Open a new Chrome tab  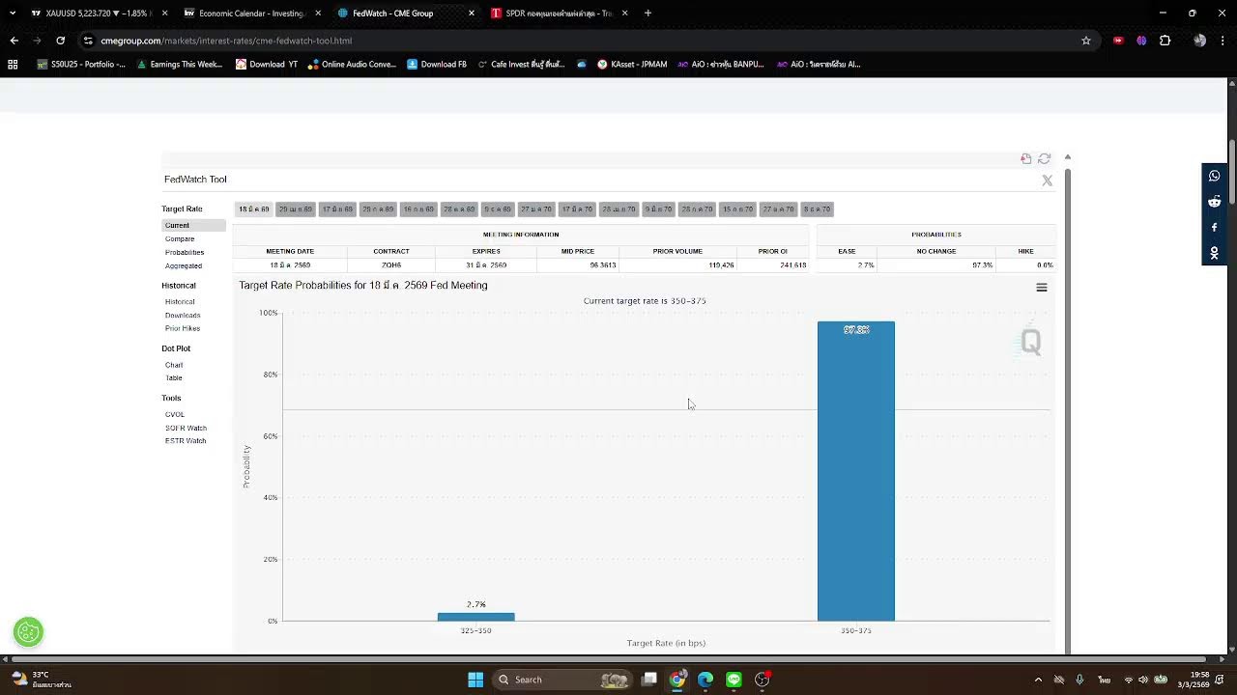tap(647, 14)
